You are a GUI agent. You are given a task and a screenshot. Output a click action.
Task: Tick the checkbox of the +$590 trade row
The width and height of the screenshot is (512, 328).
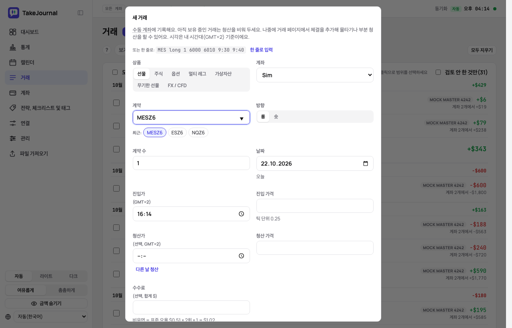tap(116, 274)
